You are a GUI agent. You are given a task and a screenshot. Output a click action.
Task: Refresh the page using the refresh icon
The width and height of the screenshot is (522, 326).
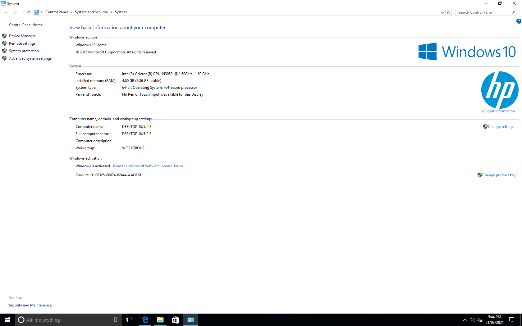click(448, 12)
